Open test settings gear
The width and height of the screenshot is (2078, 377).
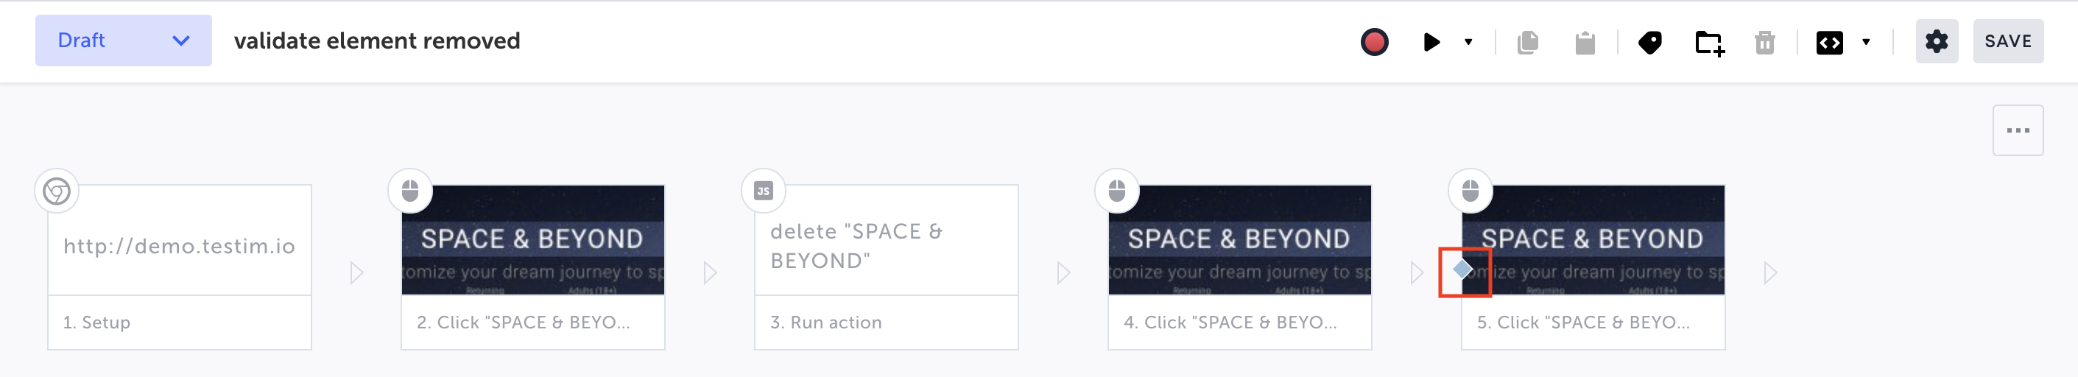[x=1936, y=41]
